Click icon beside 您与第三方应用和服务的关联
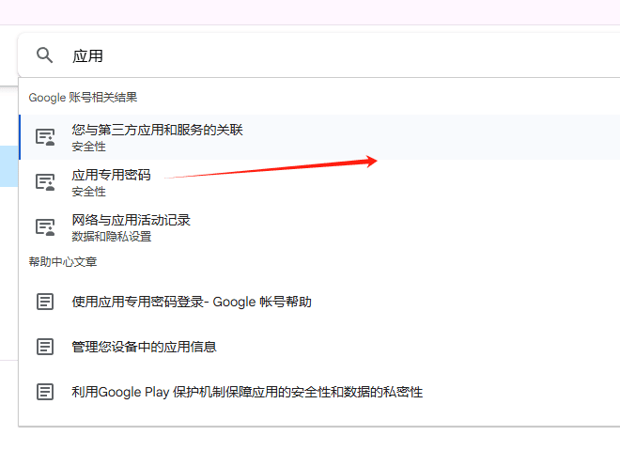Viewport: 620px width, 466px height. click(x=45, y=137)
